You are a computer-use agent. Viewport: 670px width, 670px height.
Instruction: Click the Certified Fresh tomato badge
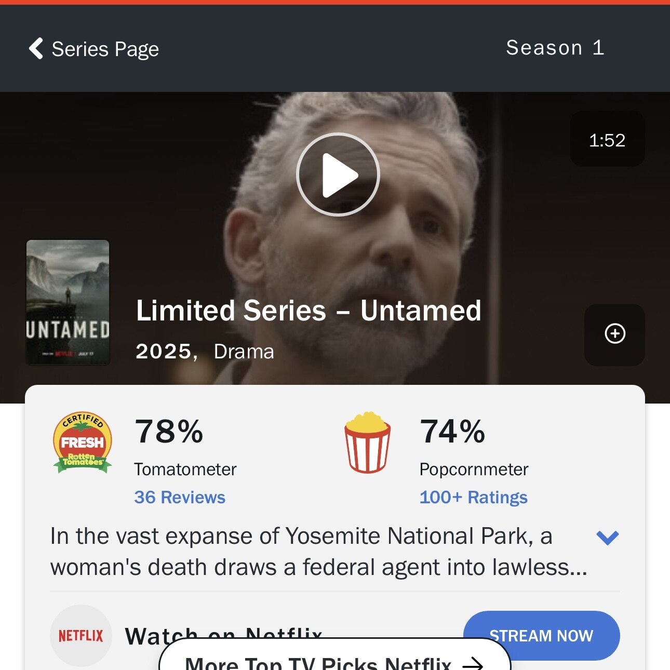83,443
